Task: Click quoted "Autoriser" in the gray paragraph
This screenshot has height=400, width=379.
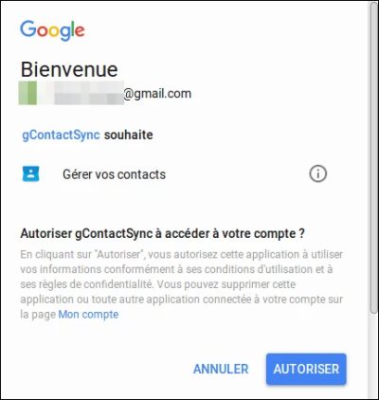Action: (120, 254)
